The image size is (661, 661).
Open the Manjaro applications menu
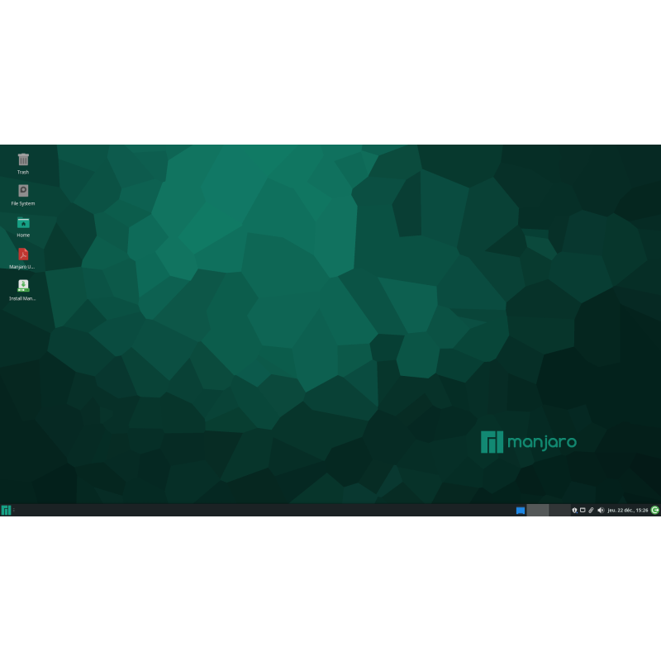pos(6,511)
